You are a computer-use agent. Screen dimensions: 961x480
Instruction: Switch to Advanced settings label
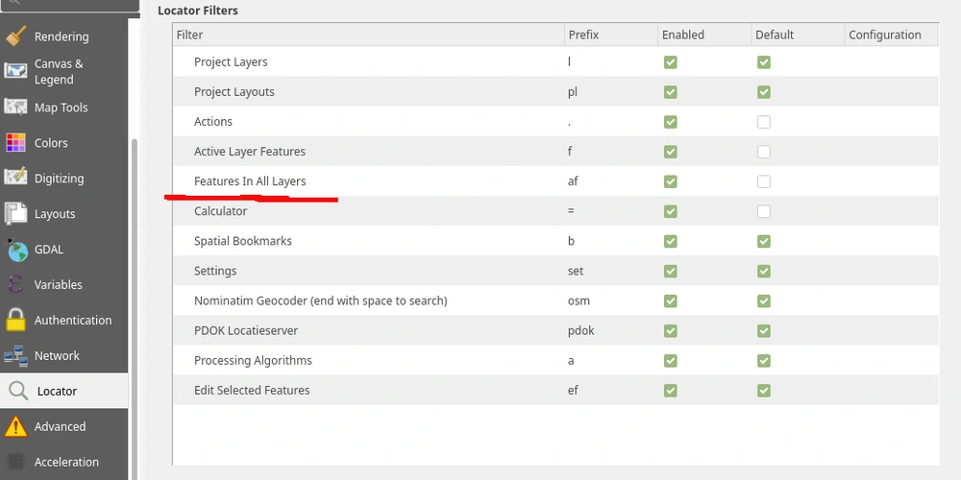click(60, 427)
